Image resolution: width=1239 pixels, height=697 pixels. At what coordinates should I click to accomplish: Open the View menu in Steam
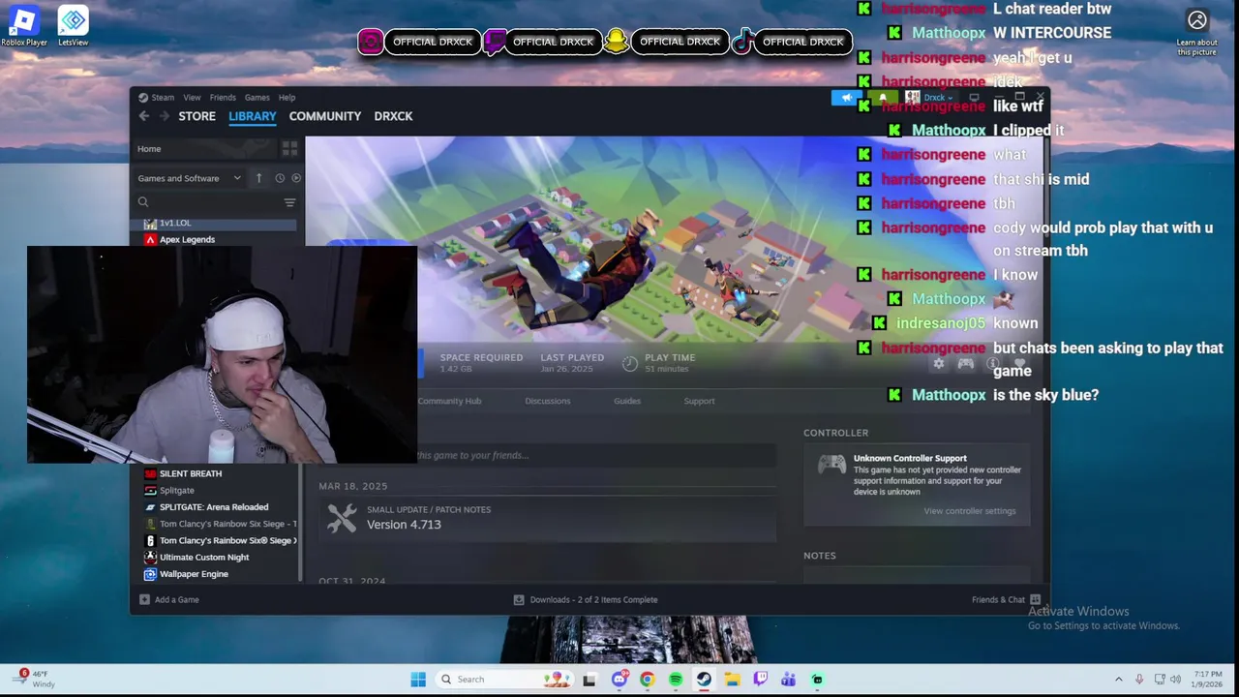(193, 98)
